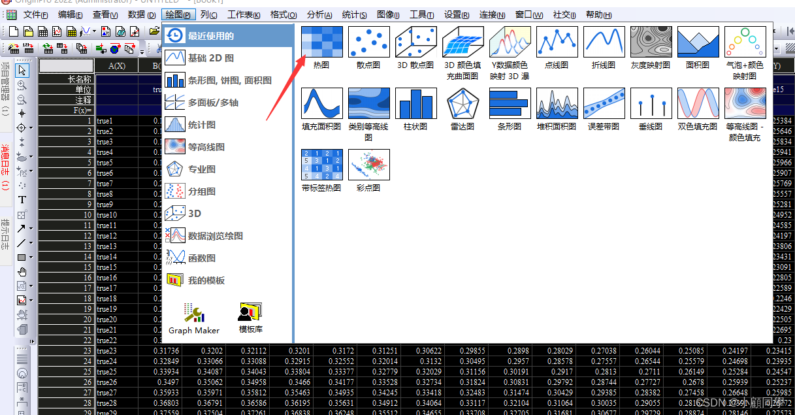
Task: Open the 等高线图 contour category
Action: (227, 147)
